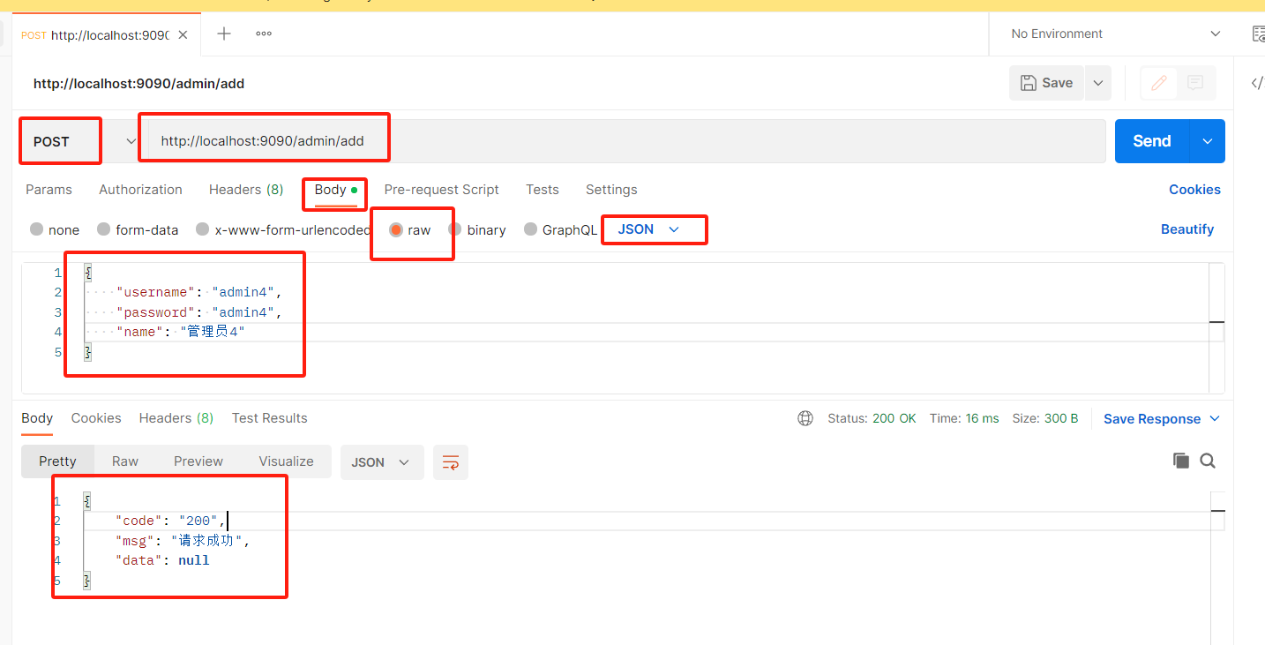Expand the Save Response dropdown arrow

coord(1215,419)
